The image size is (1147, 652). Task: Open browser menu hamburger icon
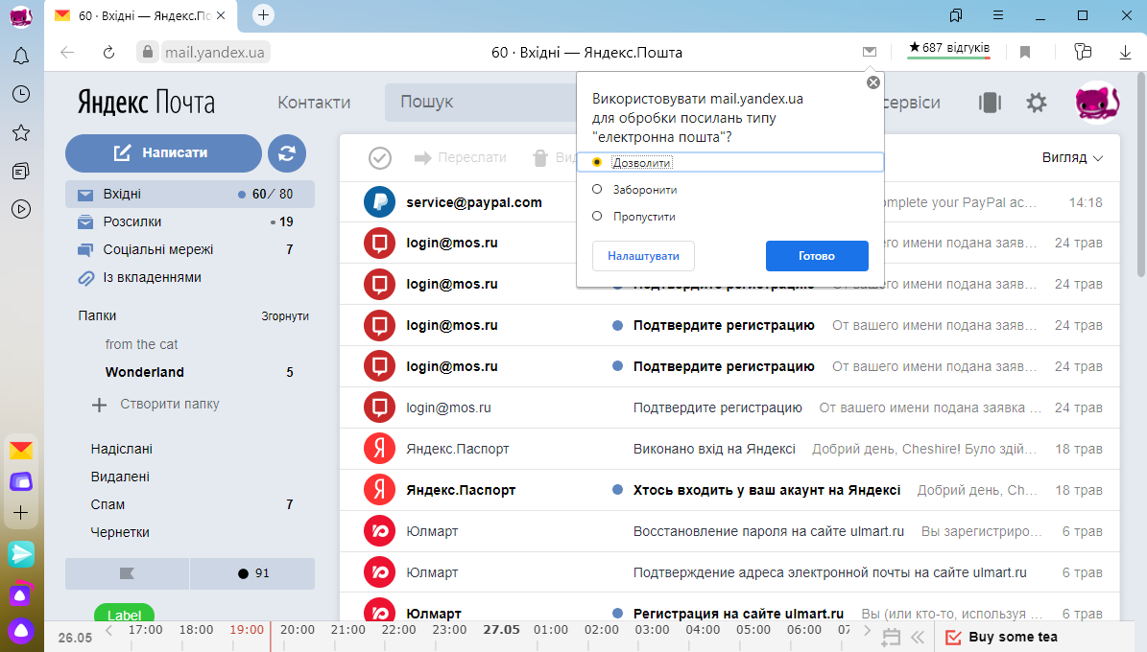pyautogui.click(x=998, y=15)
